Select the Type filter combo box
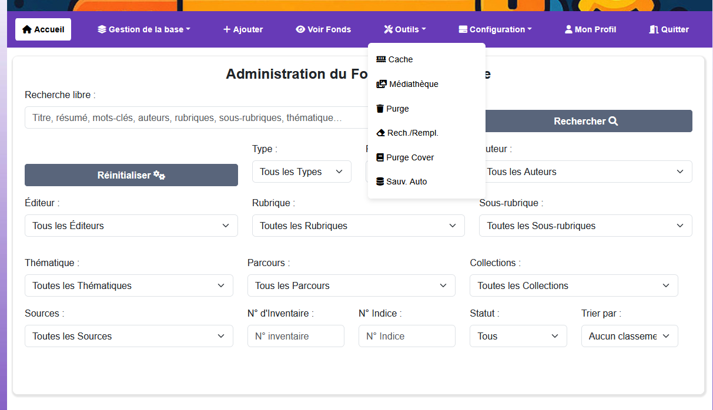Viewport: 713px width, 410px height. 302,172
